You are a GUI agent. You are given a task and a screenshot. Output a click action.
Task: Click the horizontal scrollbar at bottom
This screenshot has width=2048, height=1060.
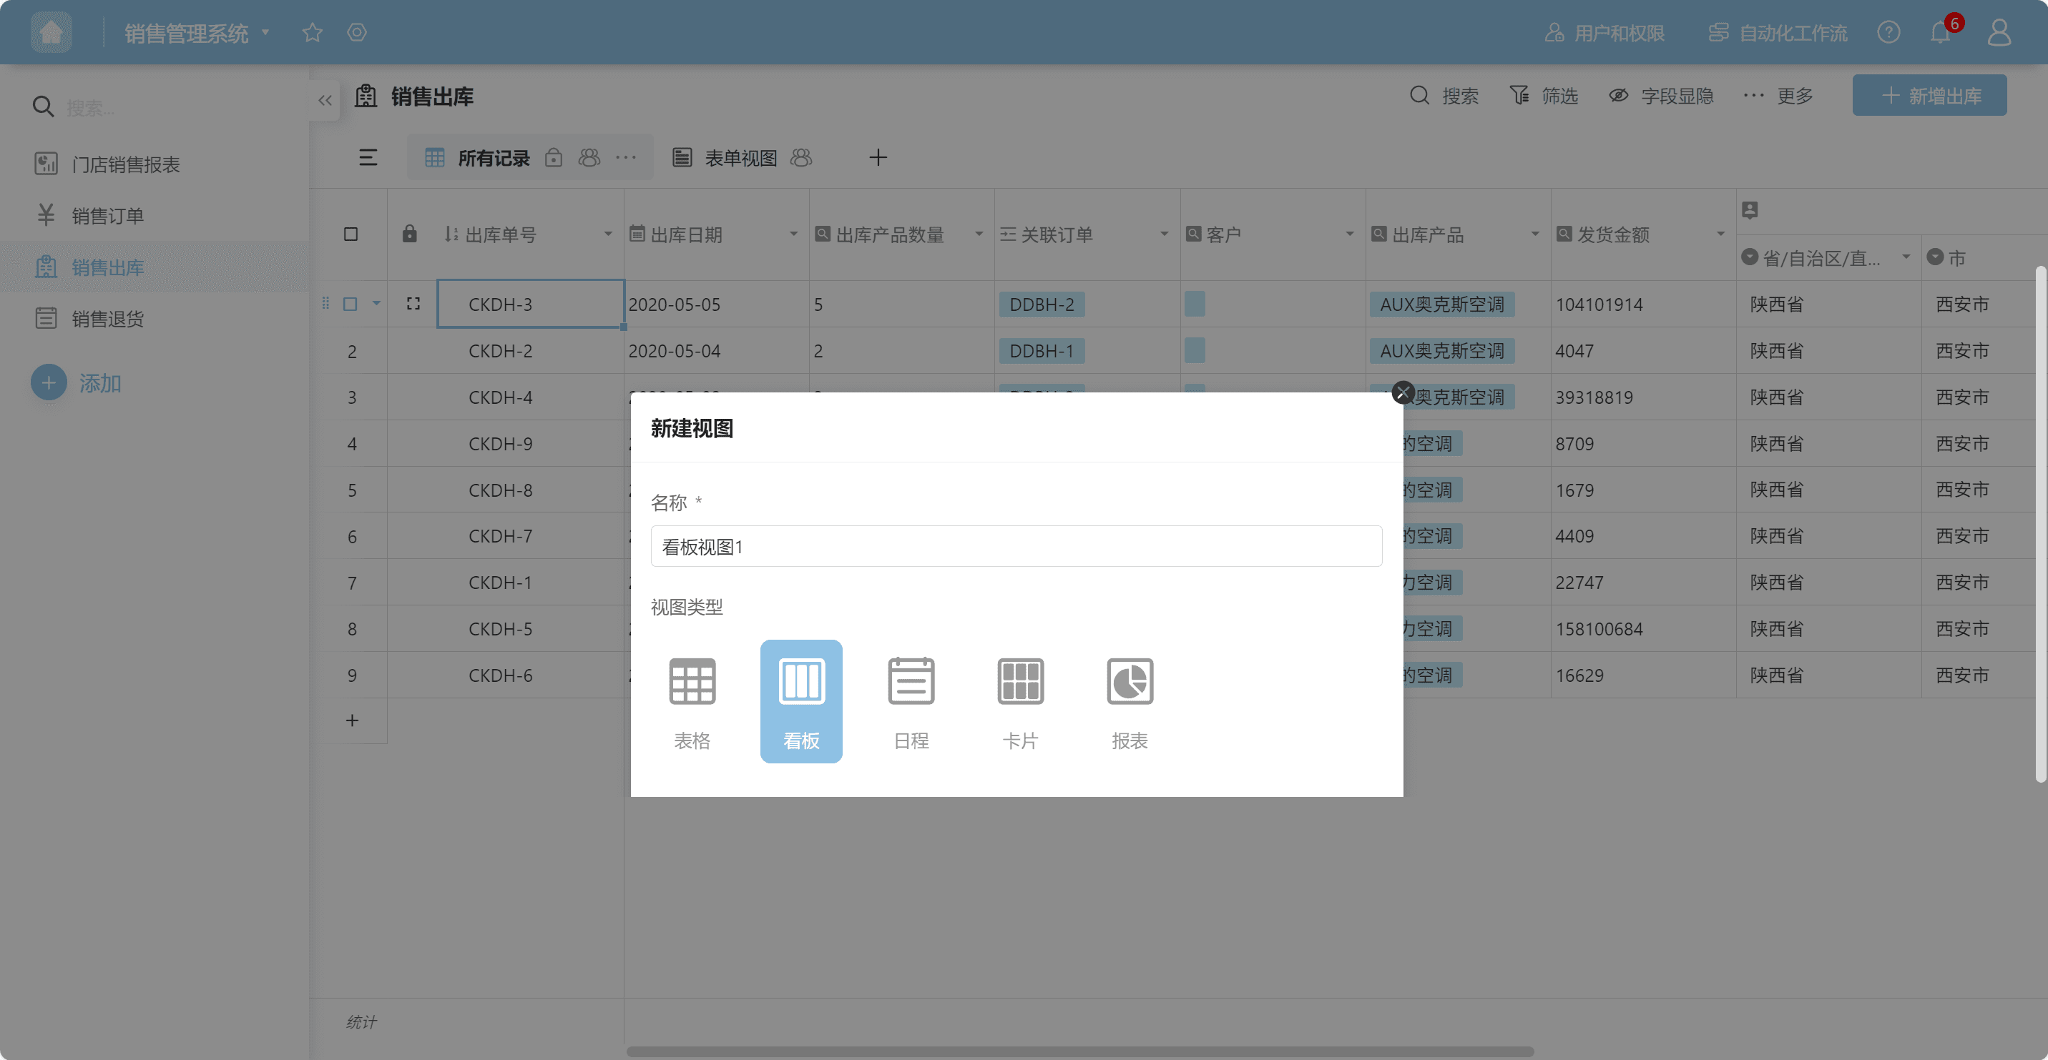[1079, 1051]
